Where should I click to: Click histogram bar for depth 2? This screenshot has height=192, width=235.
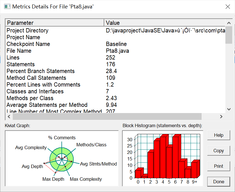click(150, 165)
